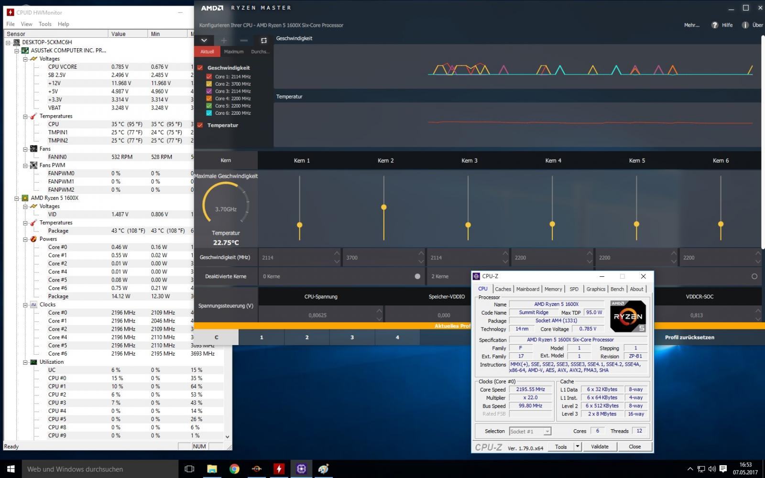Screen dimensions: 765x478
Task: Click the CPU-Z app icon in its title bar
Action: coord(476,276)
